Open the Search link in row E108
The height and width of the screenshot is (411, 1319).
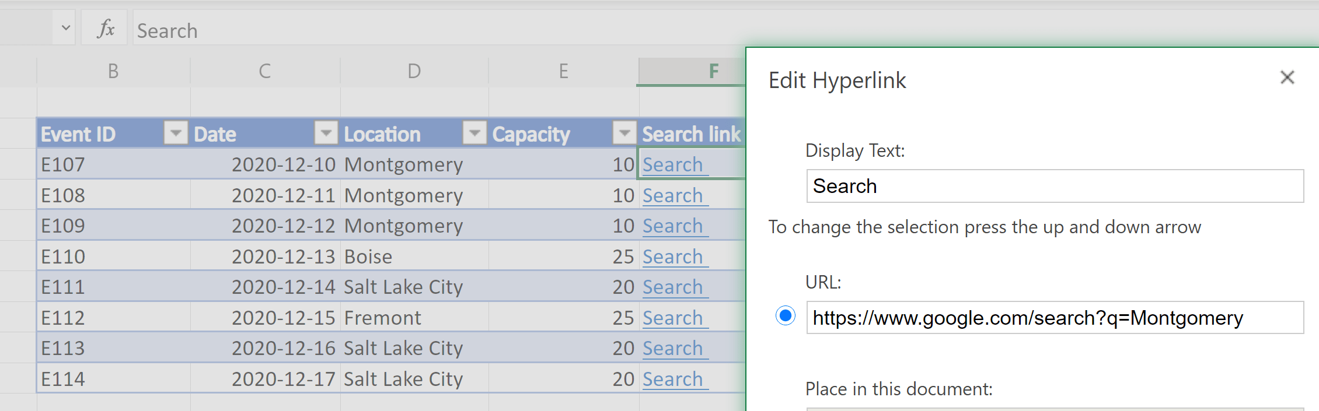[x=673, y=195]
